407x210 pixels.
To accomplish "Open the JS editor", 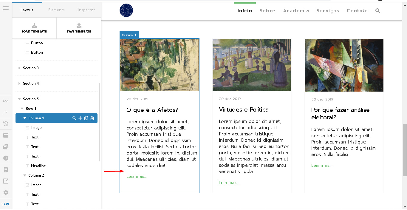I will (6, 112).
